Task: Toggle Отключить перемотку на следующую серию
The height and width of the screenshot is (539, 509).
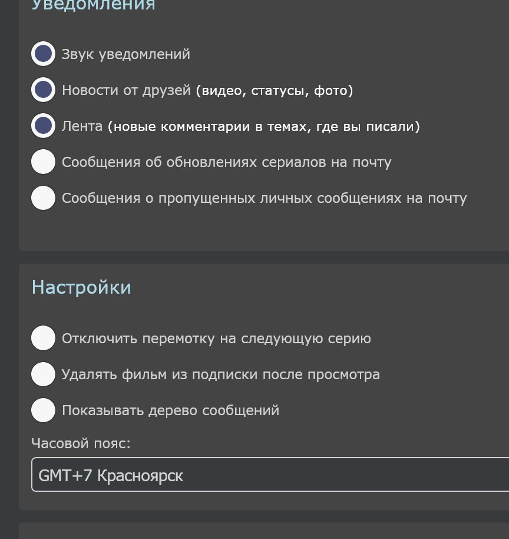Action: (x=43, y=338)
